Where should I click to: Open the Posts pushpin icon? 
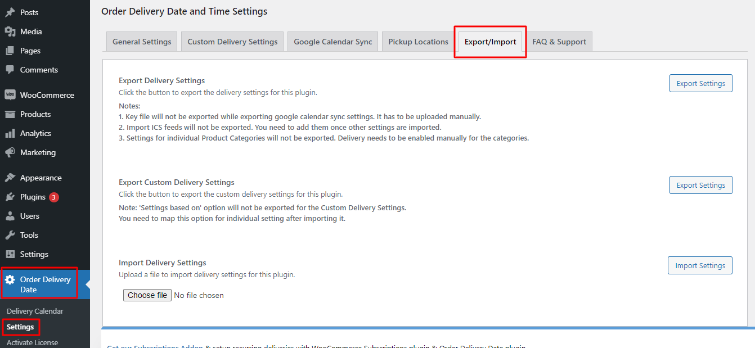[x=12, y=12]
